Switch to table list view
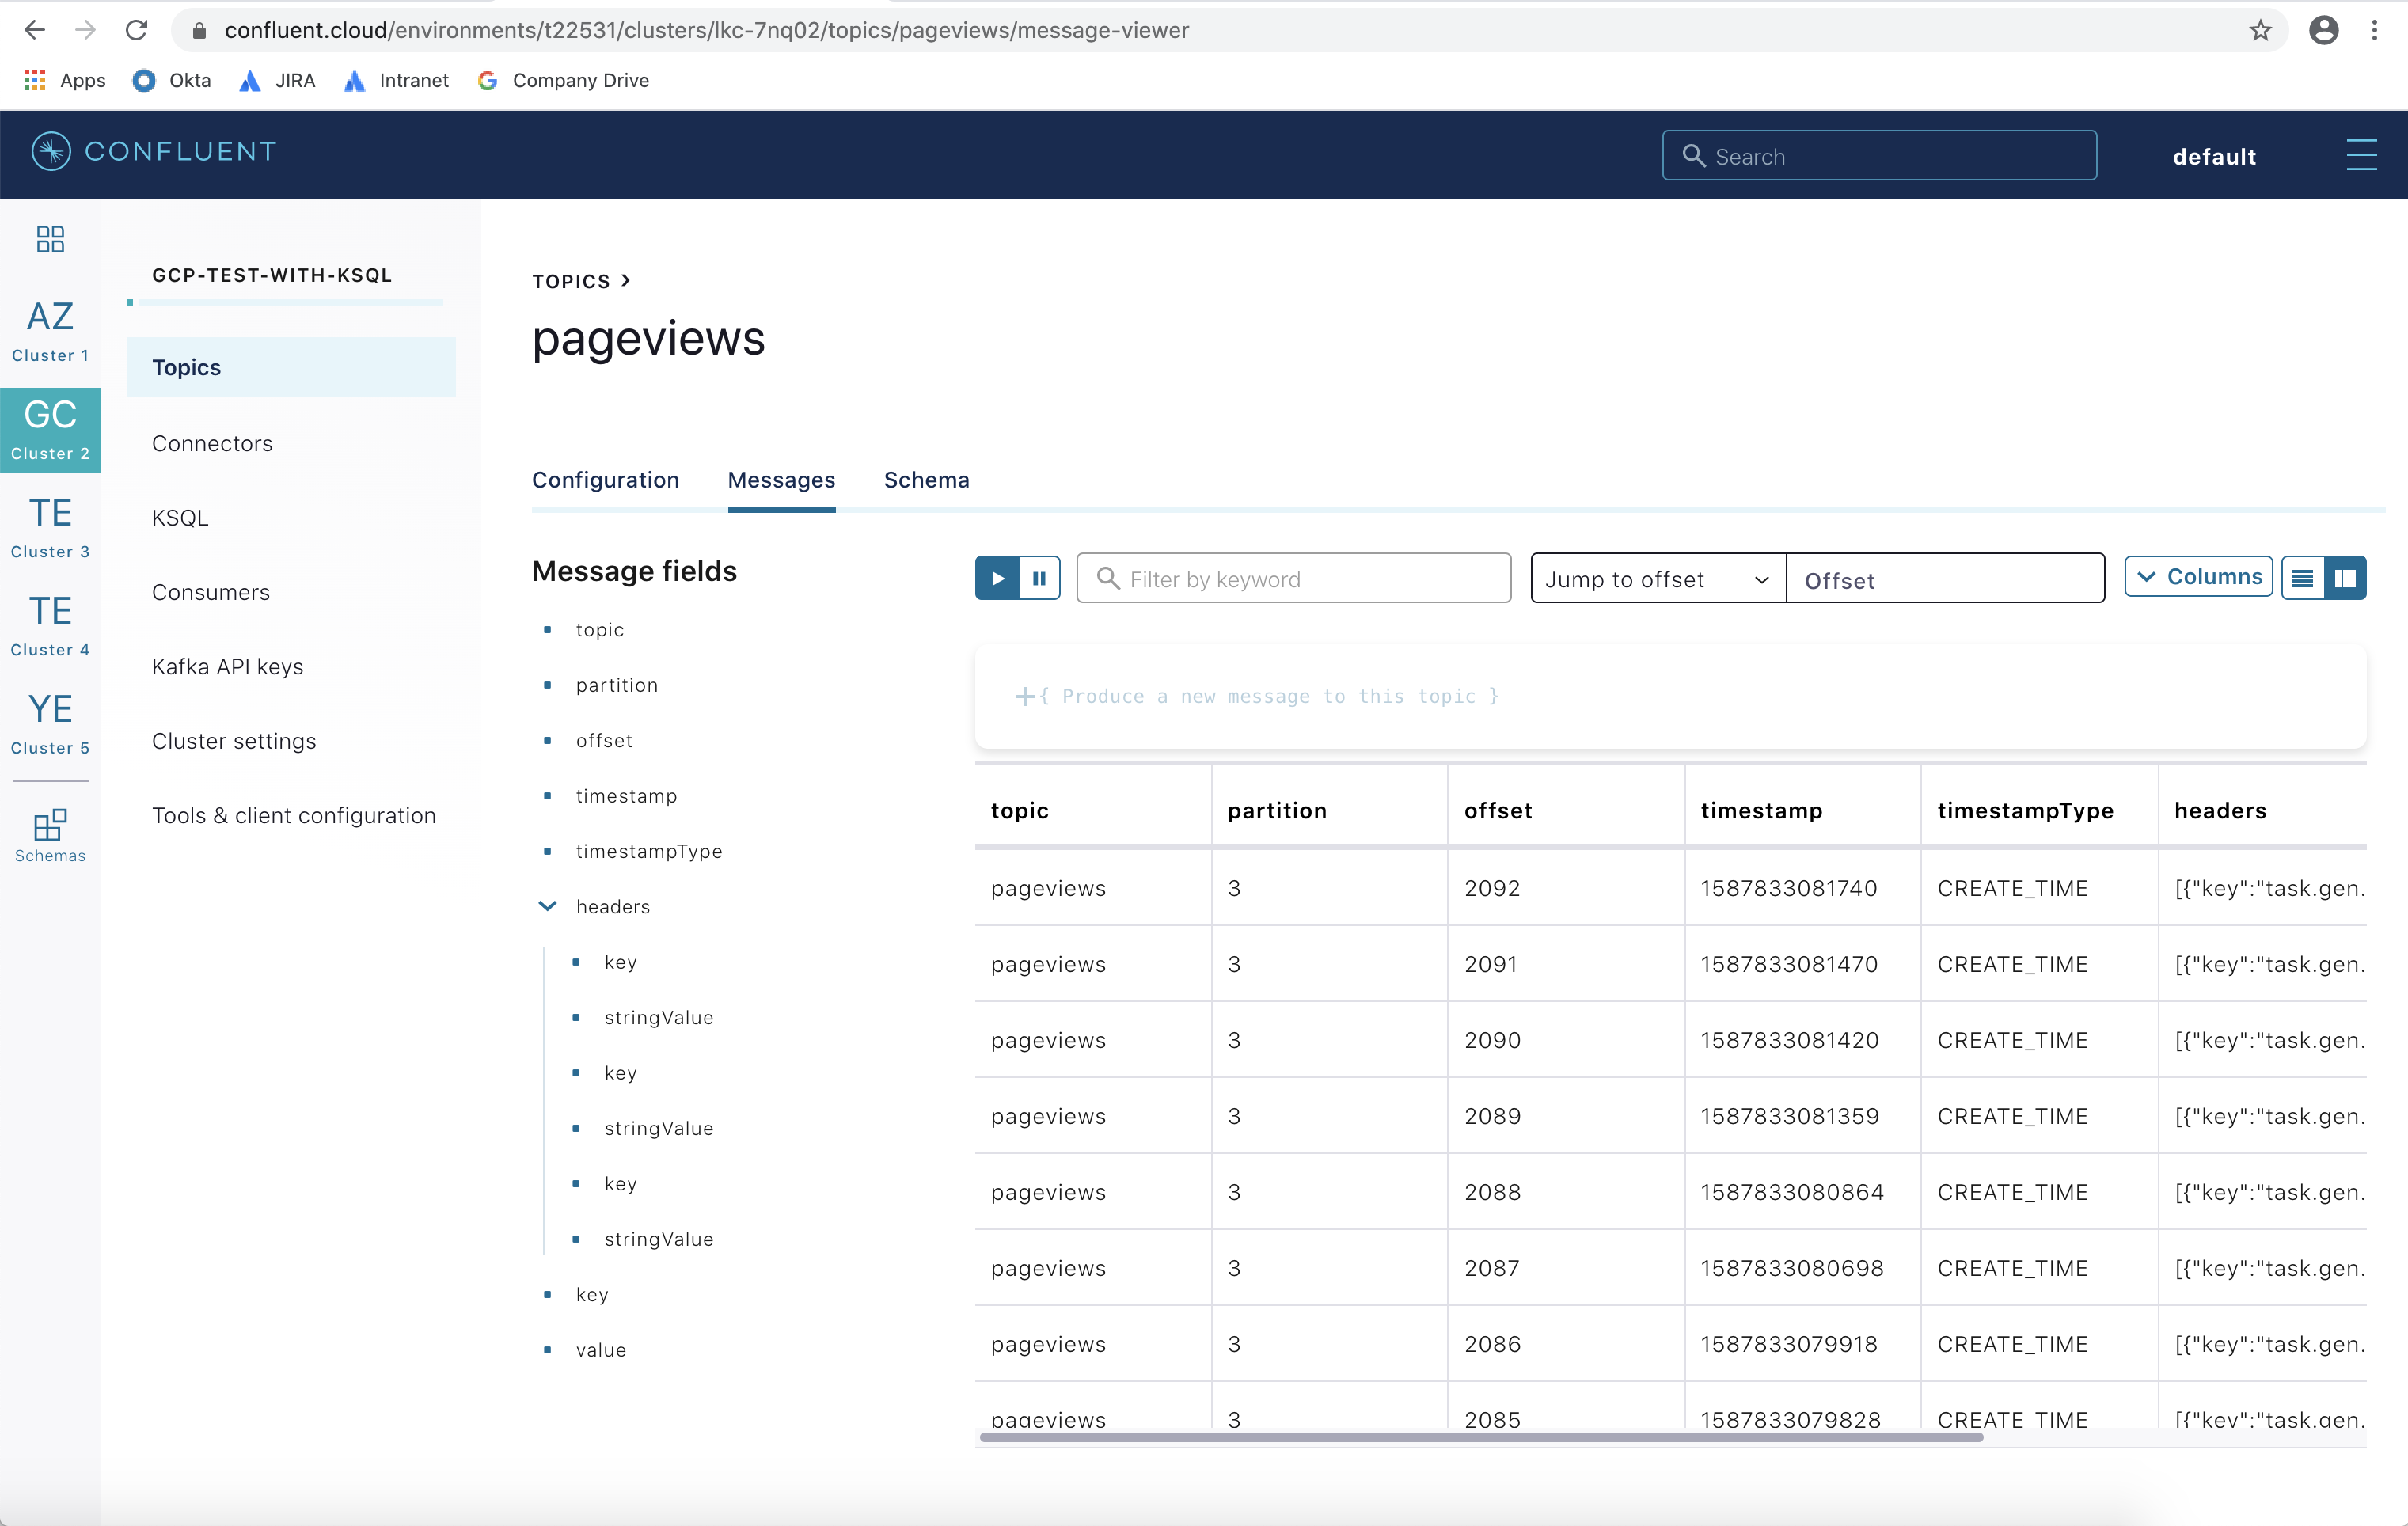The height and width of the screenshot is (1526, 2408). [2302, 578]
